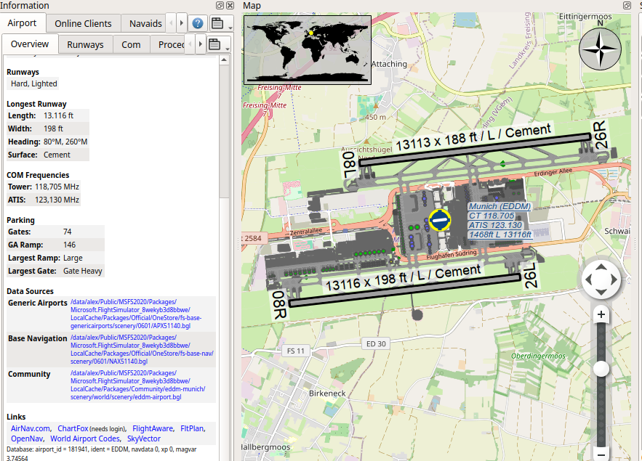
Task: Click the CT 118.705 map label
Action: coord(491,216)
